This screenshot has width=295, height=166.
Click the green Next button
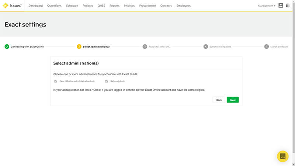pyautogui.click(x=233, y=100)
